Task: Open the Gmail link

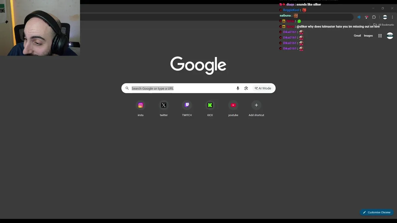Action: 357,36
